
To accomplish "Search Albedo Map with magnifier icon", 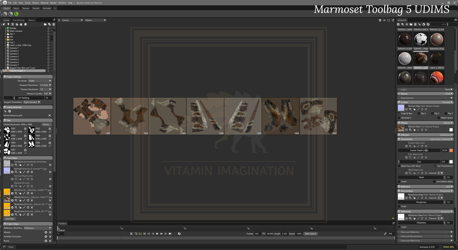I will click(410, 130).
